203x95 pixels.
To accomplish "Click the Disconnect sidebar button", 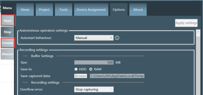I will (x=7, y=54).
